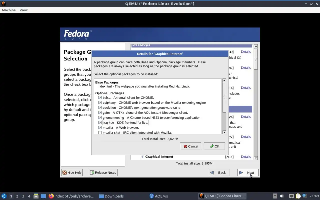Open Details link beside the 6/6 count
Viewport: 320px width, 200px height.
[246, 116]
